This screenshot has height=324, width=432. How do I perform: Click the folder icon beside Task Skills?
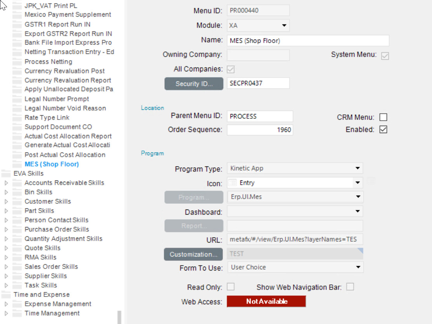17,285
